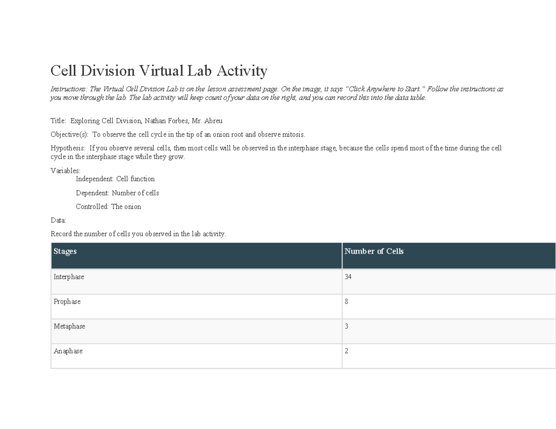Select the 'Record the number of cells' sentence

click(x=138, y=234)
